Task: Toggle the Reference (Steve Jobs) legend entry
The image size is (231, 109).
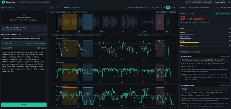Action: click(x=163, y=35)
